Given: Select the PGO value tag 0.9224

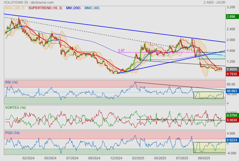Looking at the screenshot, I should coord(231,140).
